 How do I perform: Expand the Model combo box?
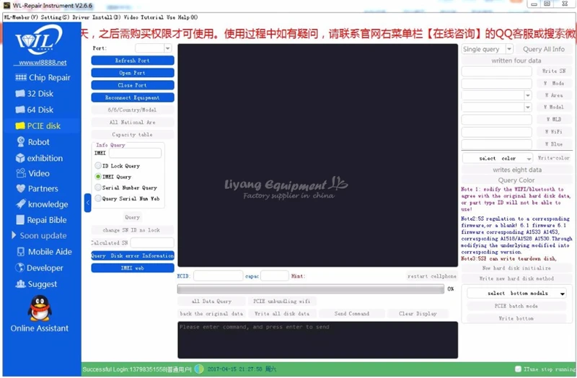pyautogui.click(x=528, y=107)
